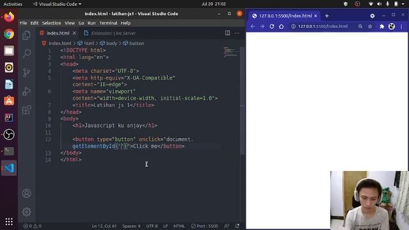This screenshot has height=230, width=409.
Task: Bookmark this page with the star icon
Action: [370, 26]
